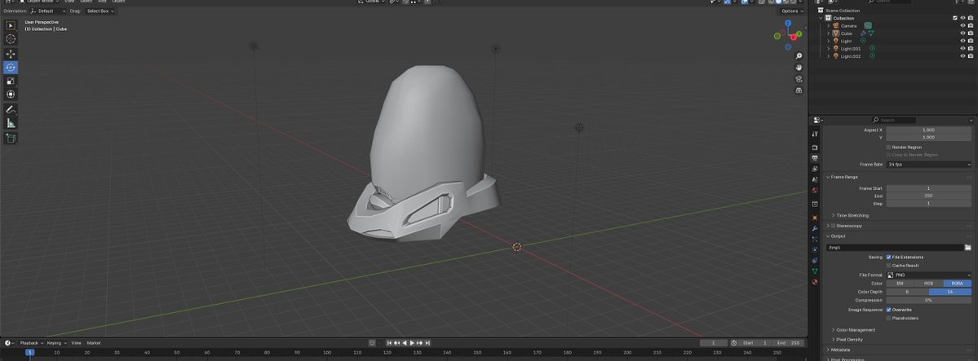Open the Physics properties tab icon
978x361 pixels.
815,250
